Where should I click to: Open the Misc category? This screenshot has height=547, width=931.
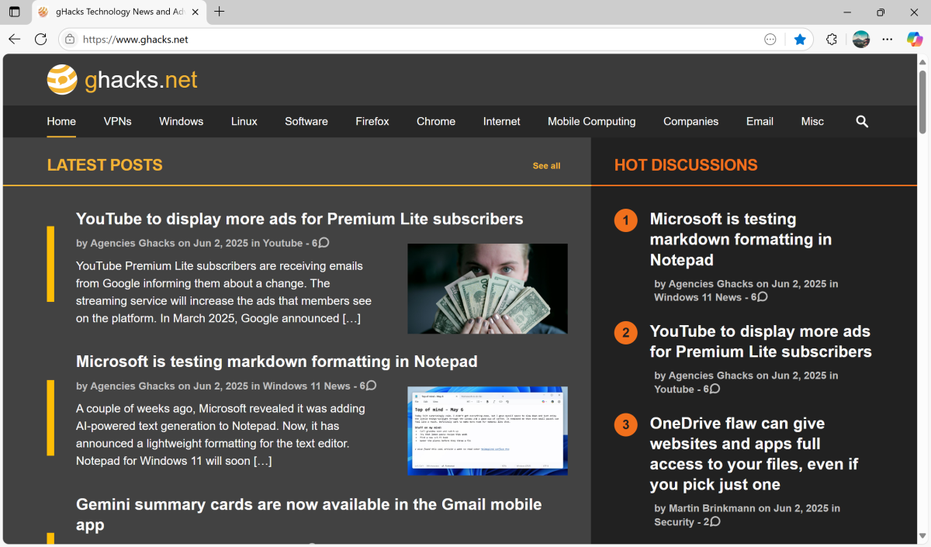(812, 121)
